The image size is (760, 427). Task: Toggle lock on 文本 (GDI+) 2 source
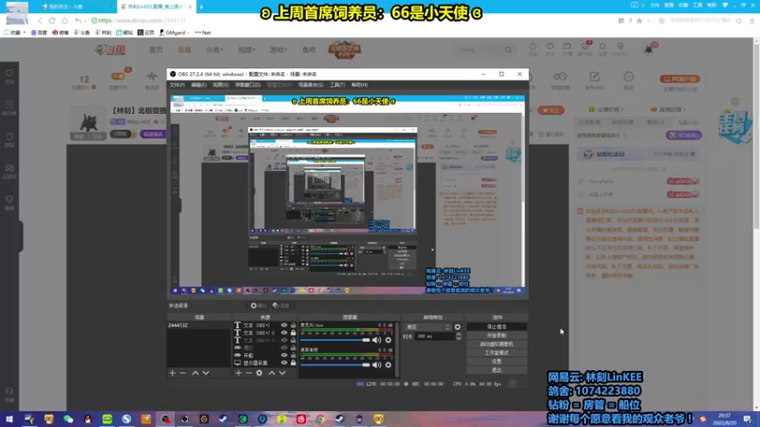coord(294,333)
